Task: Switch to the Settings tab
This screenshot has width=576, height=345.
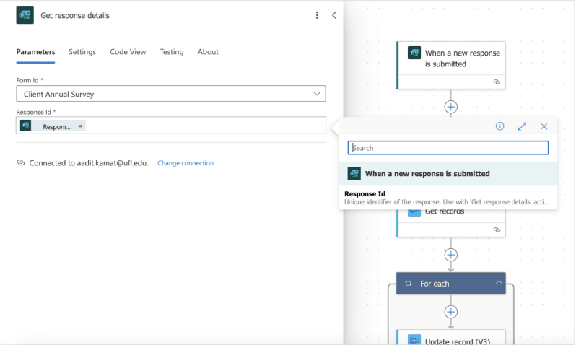Action: pos(82,52)
